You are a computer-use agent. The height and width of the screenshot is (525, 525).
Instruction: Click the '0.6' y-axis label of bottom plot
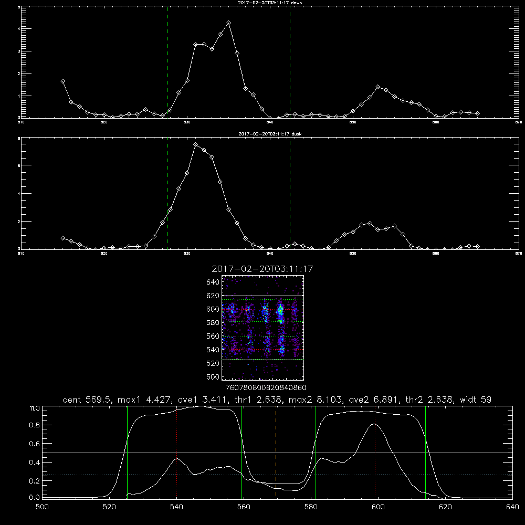pos(35,444)
